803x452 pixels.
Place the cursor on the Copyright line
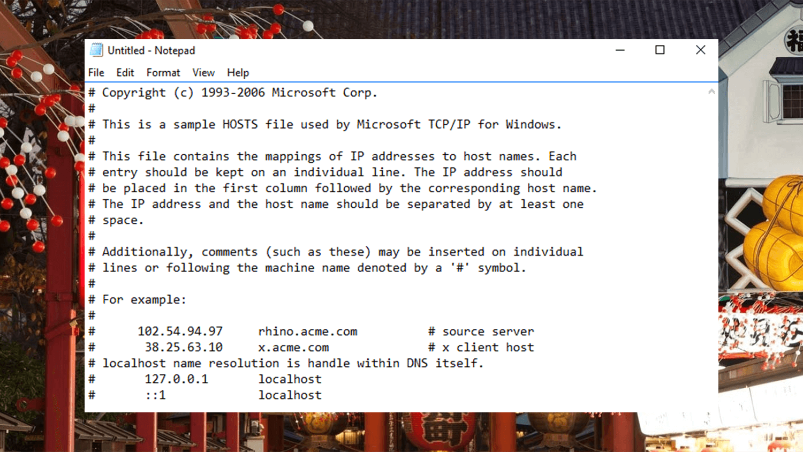(233, 92)
